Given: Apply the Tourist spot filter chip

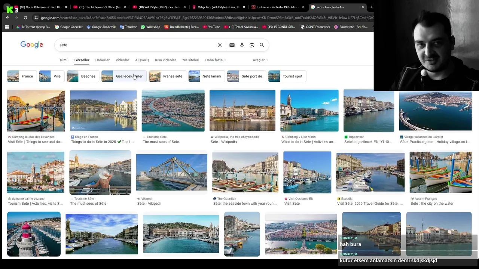Looking at the screenshot, I should [287, 76].
